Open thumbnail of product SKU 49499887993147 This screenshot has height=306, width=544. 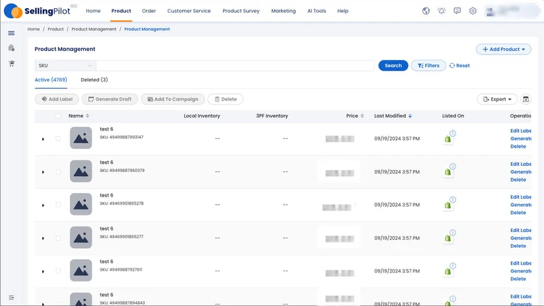81,138
